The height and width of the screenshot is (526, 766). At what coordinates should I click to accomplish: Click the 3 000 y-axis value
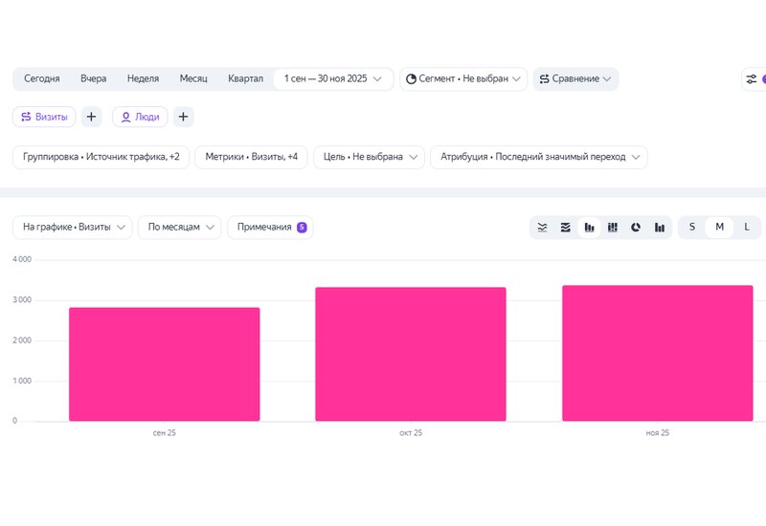pyautogui.click(x=22, y=300)
